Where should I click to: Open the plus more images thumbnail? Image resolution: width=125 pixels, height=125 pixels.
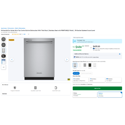point(4,67)
